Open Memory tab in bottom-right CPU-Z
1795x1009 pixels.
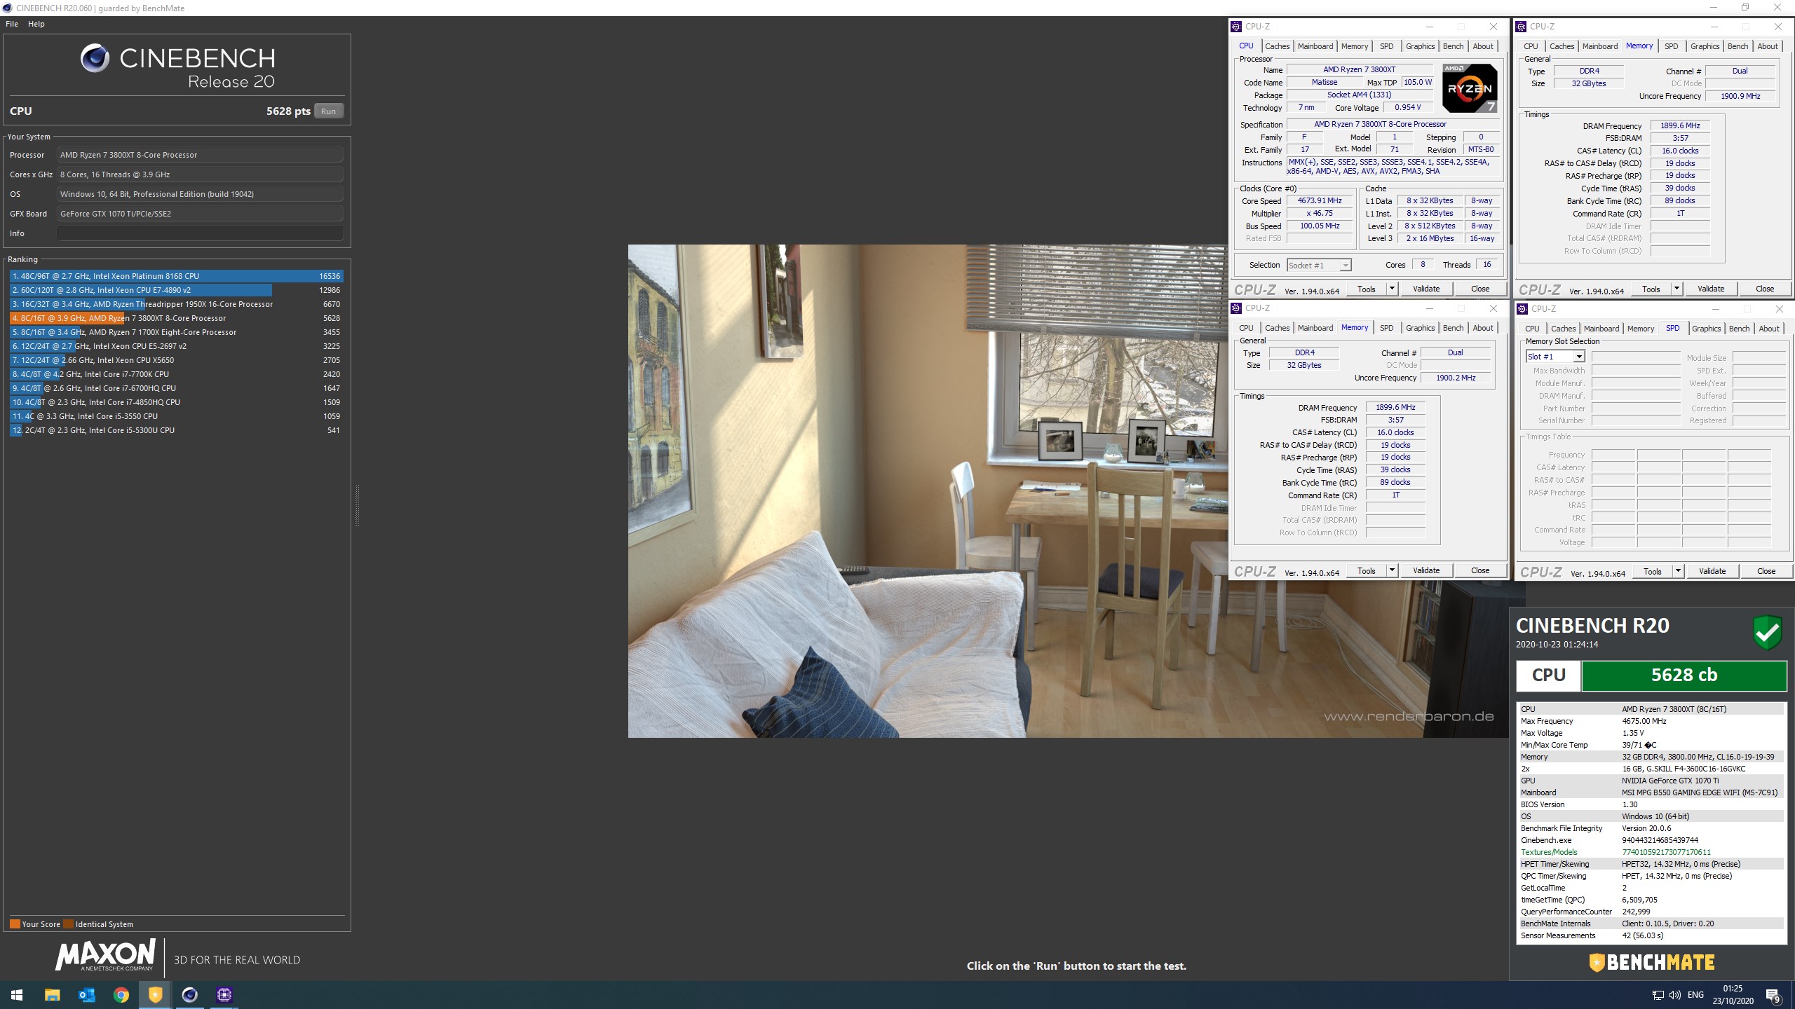point(1641,329)
